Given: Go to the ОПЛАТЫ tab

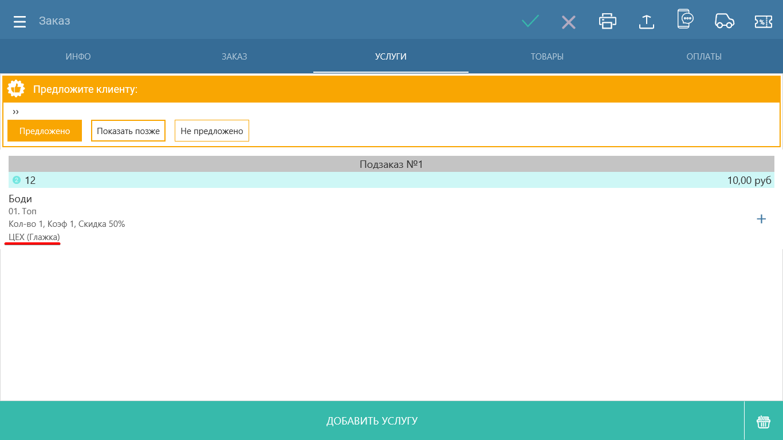Looking at the screenshot, I should (x=704, y=56).
